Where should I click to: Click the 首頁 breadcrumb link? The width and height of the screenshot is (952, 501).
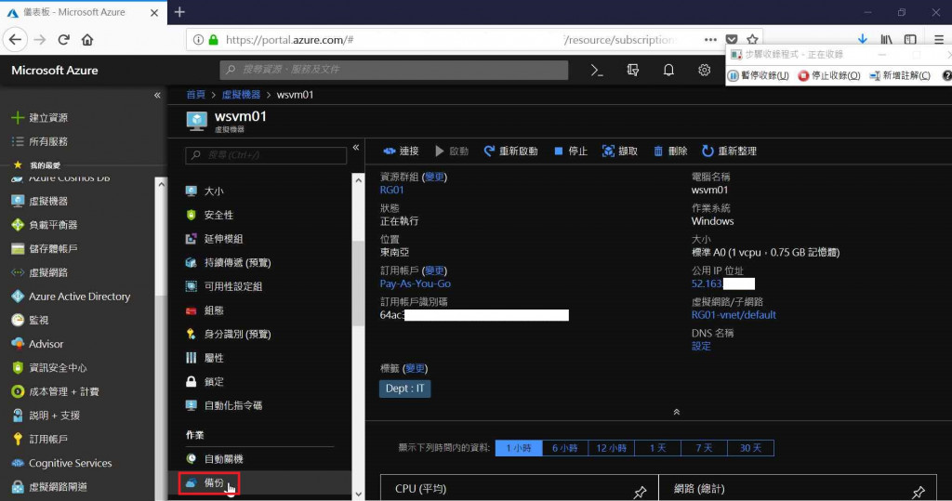coord(195,95)
